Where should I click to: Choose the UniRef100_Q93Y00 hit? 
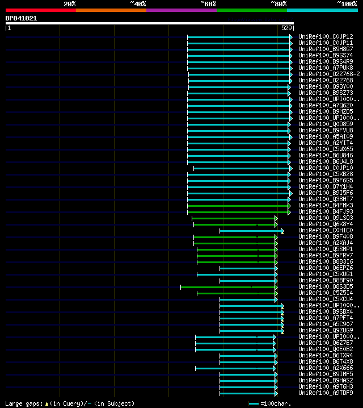(x=326, y=86)
